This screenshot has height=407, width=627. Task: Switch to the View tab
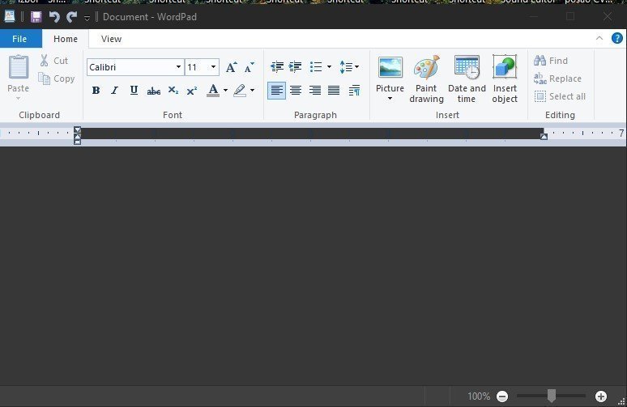111,39
